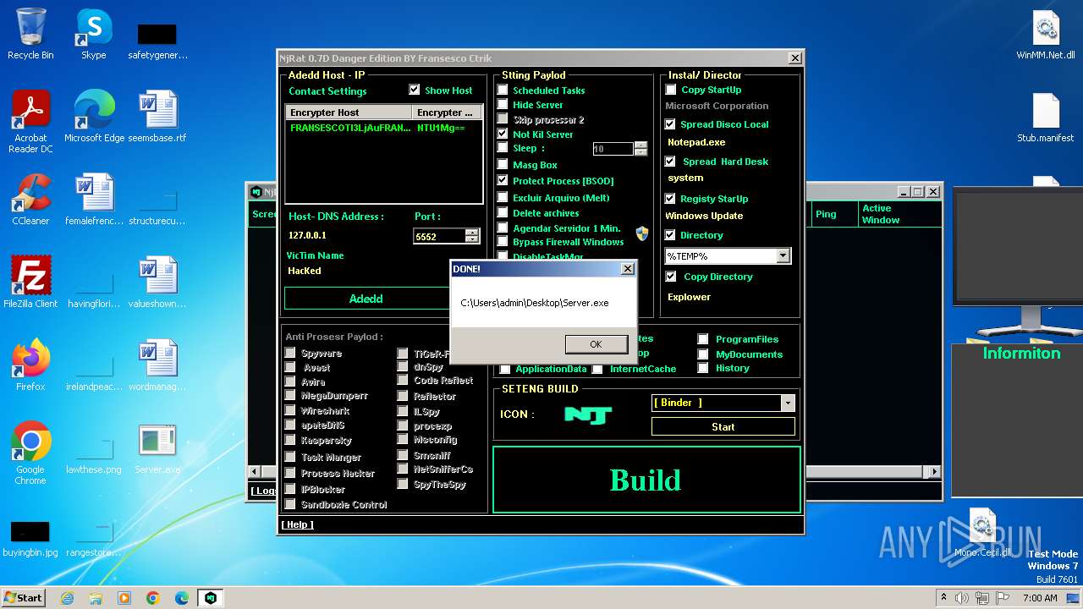Launch FileZilla Client from desktop
The height and width of the screenshot is (609, 1083).
tap(30, 282)
